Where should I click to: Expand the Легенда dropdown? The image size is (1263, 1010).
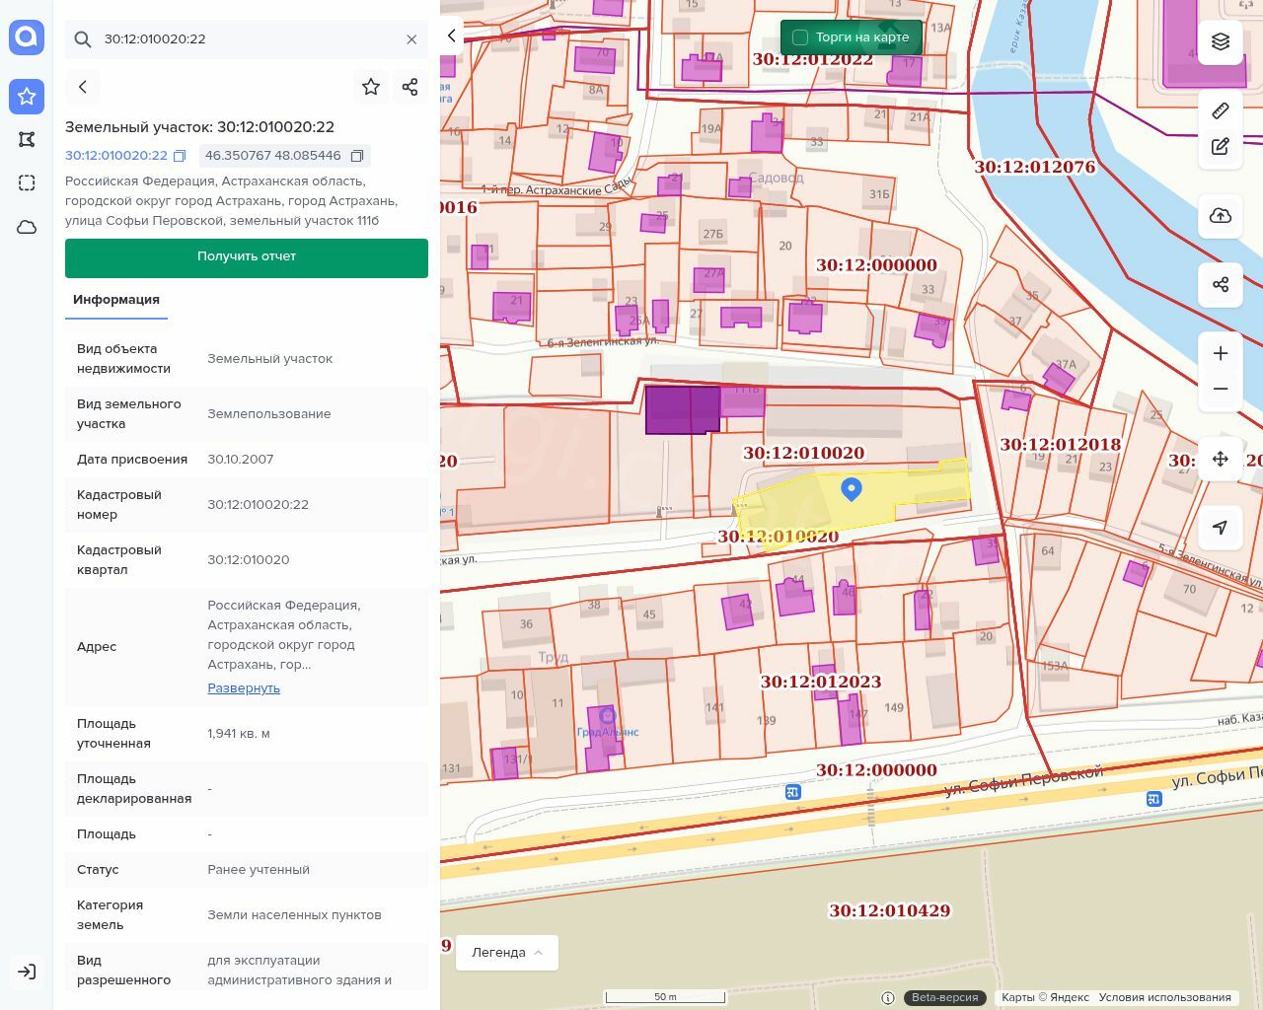click(x=507, y=953)
